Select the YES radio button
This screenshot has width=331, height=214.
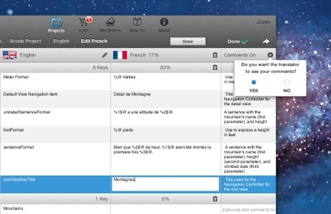254,82
